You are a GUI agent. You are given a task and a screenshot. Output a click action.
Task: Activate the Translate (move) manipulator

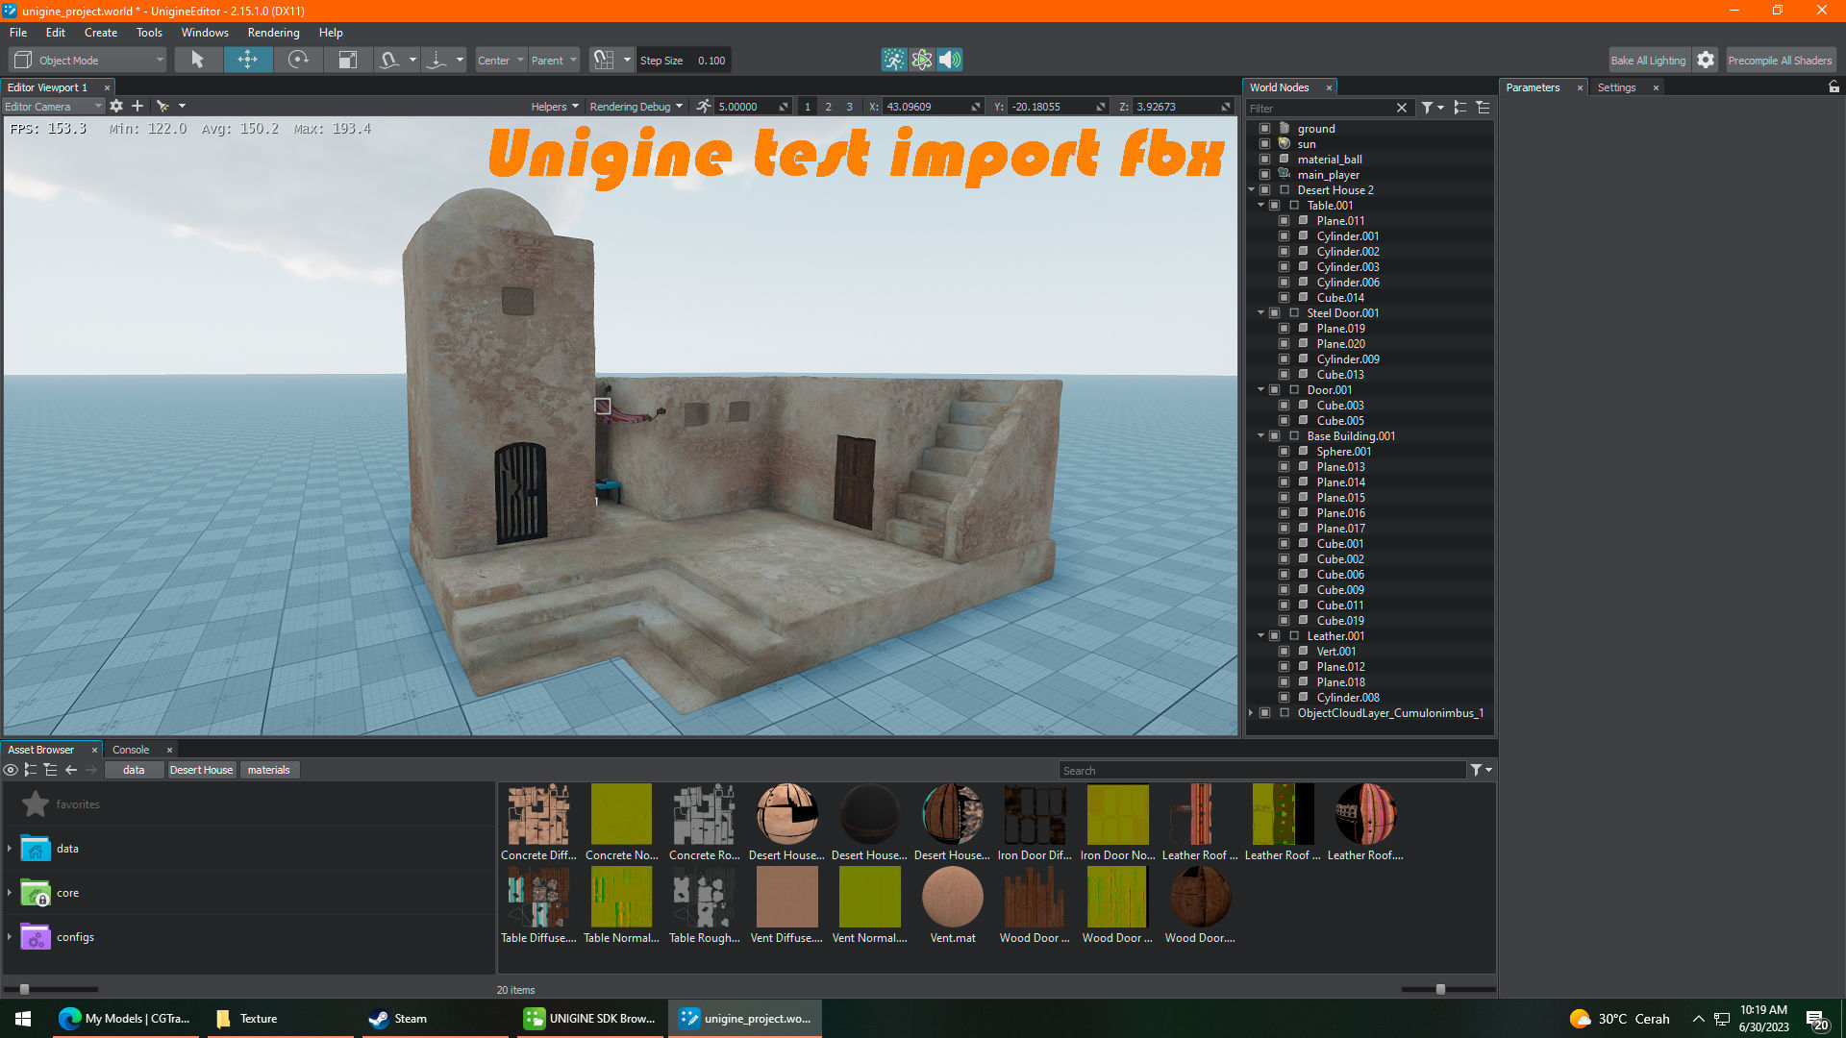pyautogui.click(x=248, y=60)
